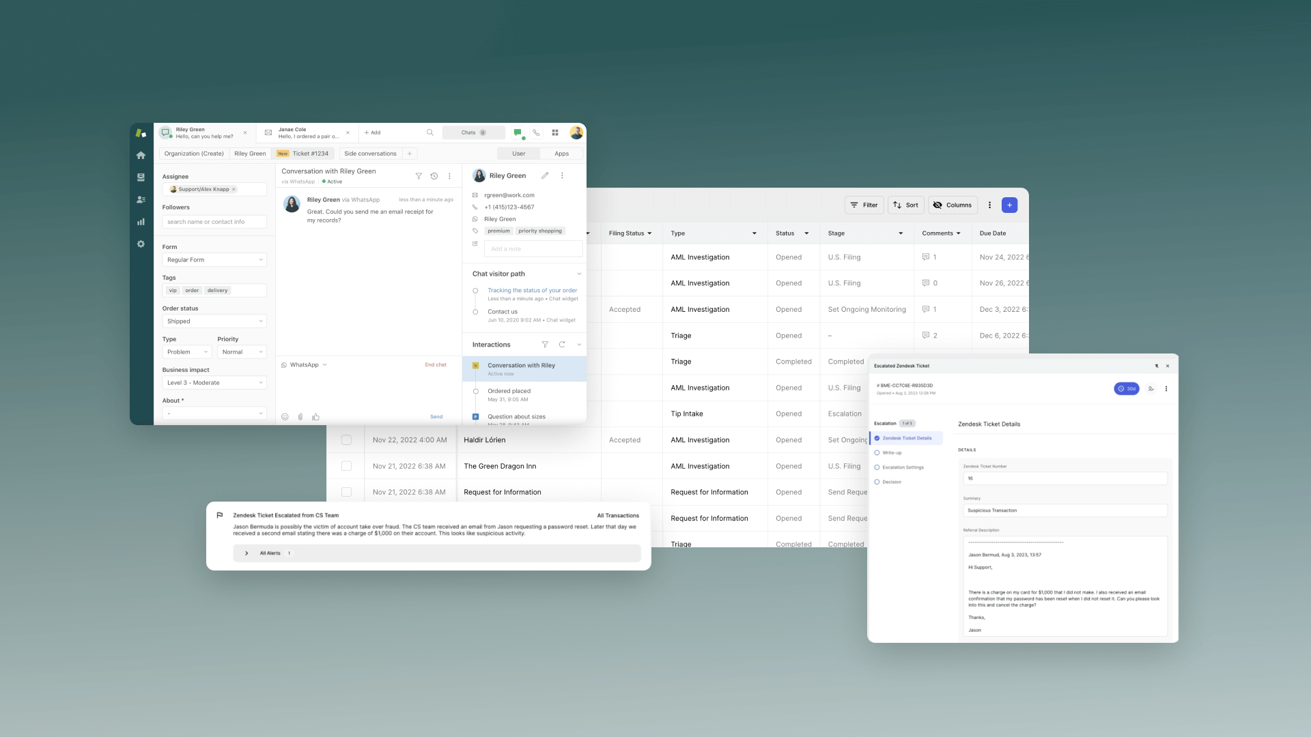This screenshot has width=1311, height=737.
Task: Switch to the Apps tab
Action: pyautogui.click(x=561, y=154)
